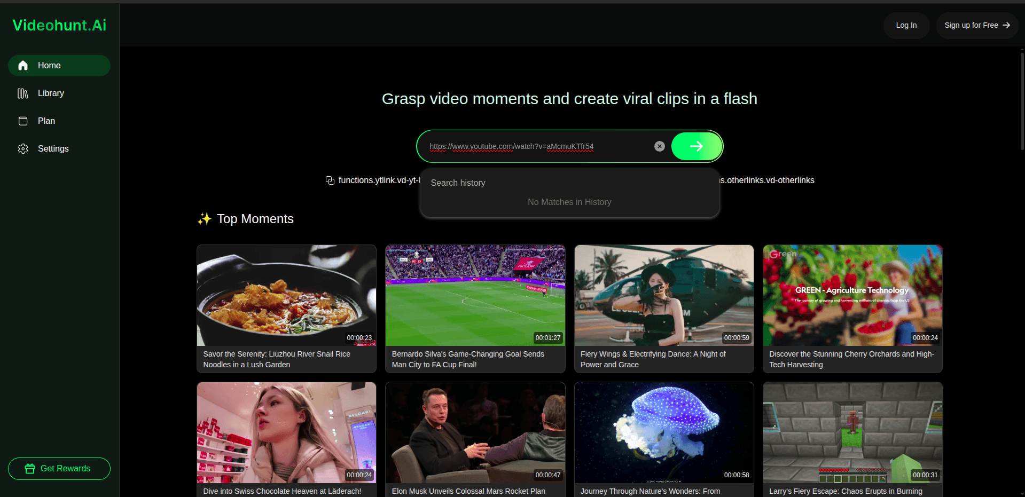Click the Top Moments heading
The width and height of the screenshot is (1025, 497).
coord(255,219)
